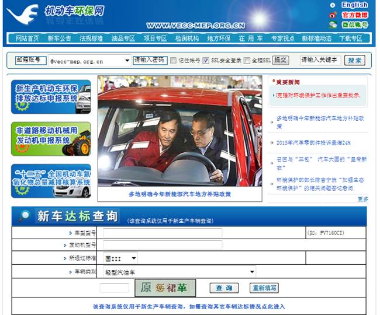This screenshot has height=315, width=380.
Task: Click the English language globe icon
Action: 333,5
